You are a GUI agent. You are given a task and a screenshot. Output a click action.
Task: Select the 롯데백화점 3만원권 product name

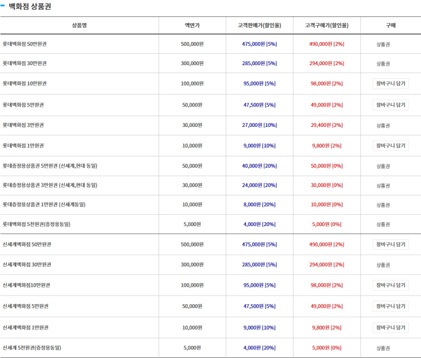pyautogui.click(x=23, y=125)
